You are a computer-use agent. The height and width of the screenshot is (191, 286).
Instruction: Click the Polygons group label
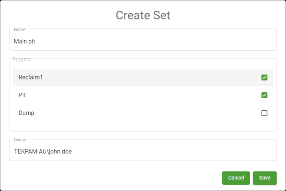point(22,59)
